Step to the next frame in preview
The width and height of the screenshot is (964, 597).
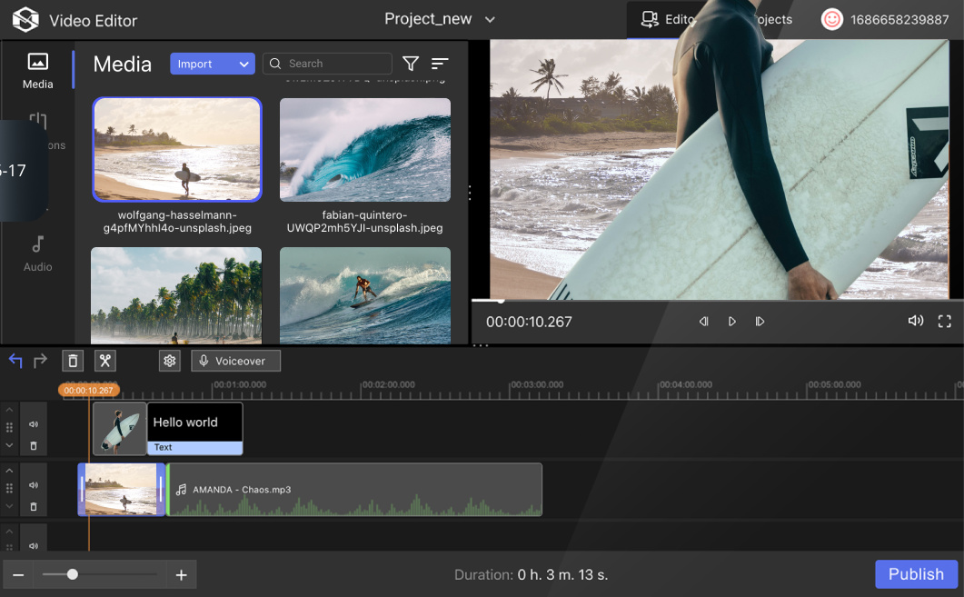760,322
